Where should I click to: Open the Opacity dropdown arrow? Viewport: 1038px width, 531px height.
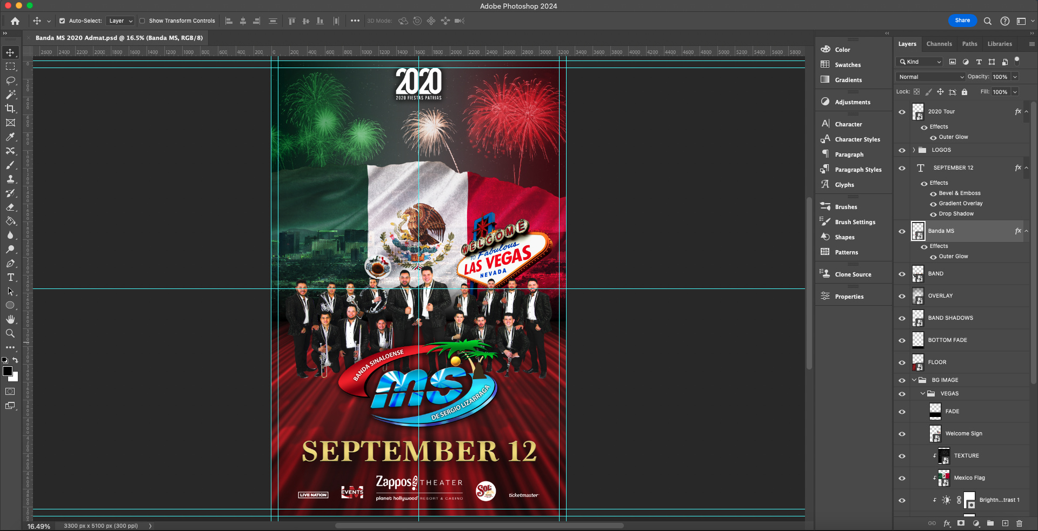coord(1015,77)
